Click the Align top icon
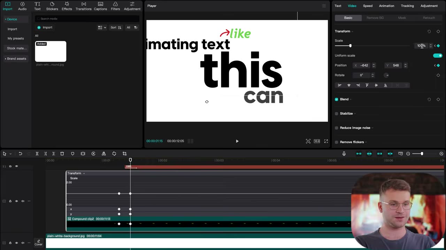Screen dimensions: 446x250 (x=367, y=85)
